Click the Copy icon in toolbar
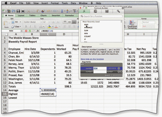Image resolution: width=162 pixels, height=117 pixels. click(x=33, y=11)
